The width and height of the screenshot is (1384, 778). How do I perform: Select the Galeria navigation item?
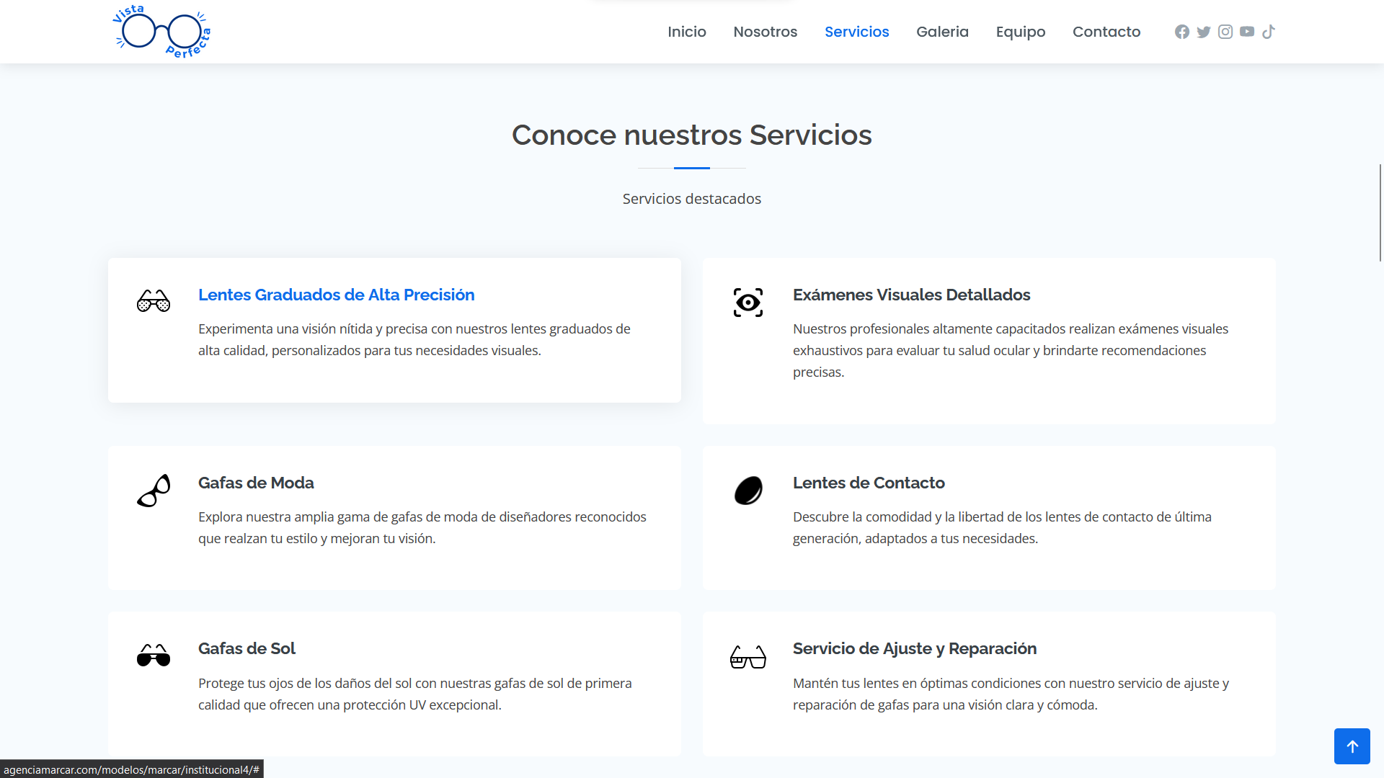pos(942,32)
